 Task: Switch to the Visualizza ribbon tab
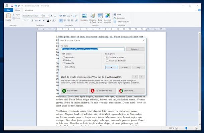point(29,10)
